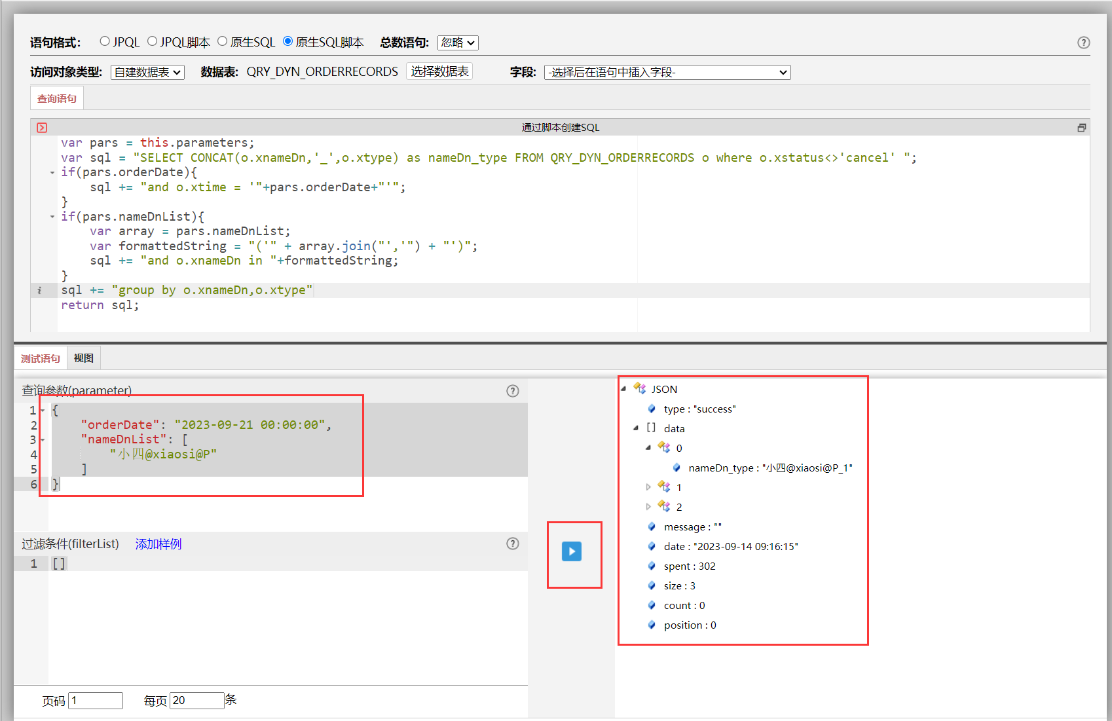
Task: Click the red script icon in editor header
Action: pos(42,128)
